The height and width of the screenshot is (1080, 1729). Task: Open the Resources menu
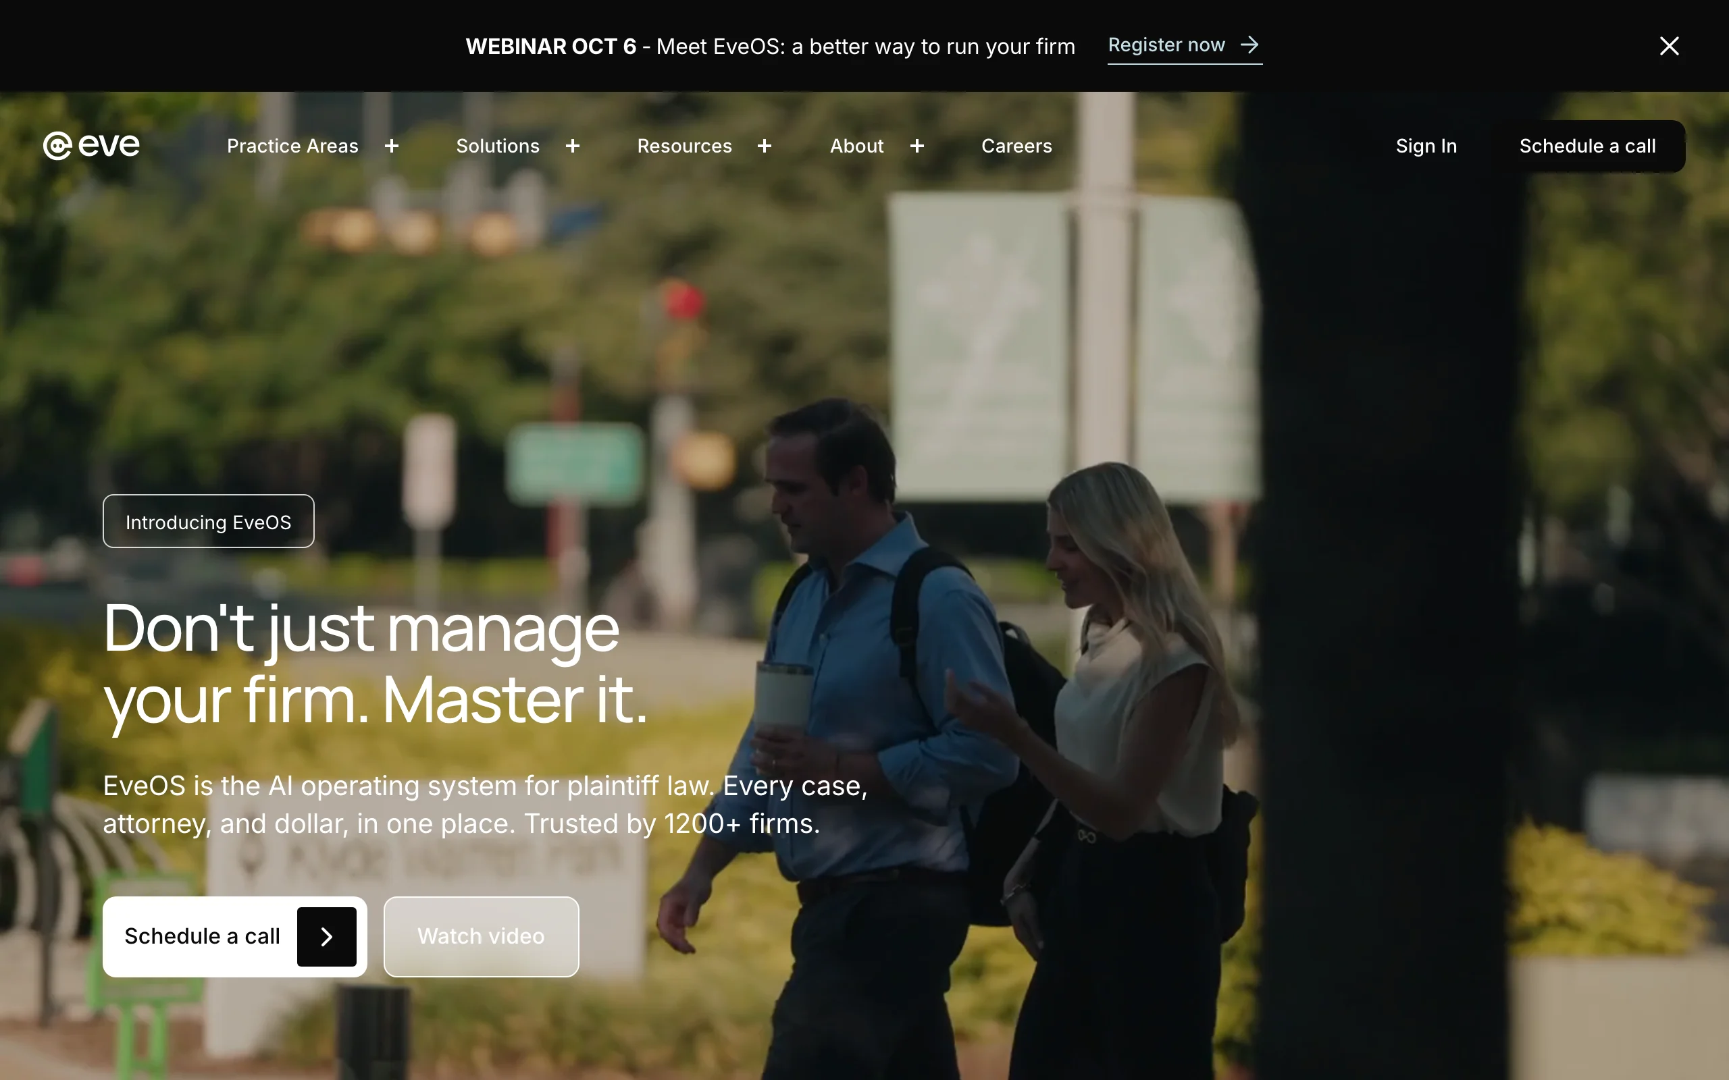point(684,146)
